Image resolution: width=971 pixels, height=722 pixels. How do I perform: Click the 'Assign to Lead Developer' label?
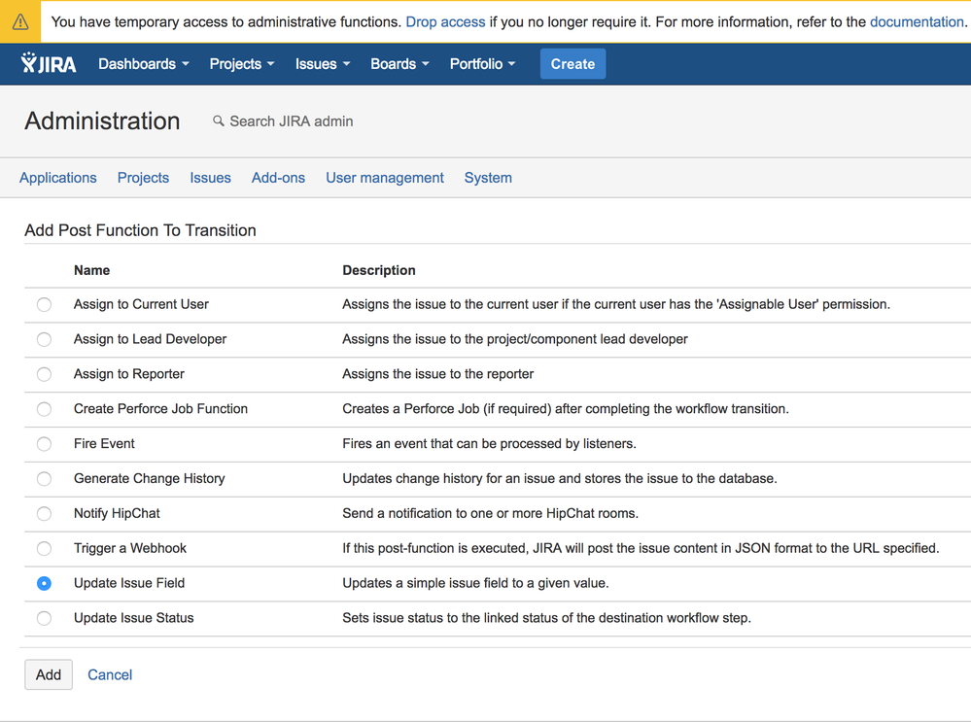[150, 339]
